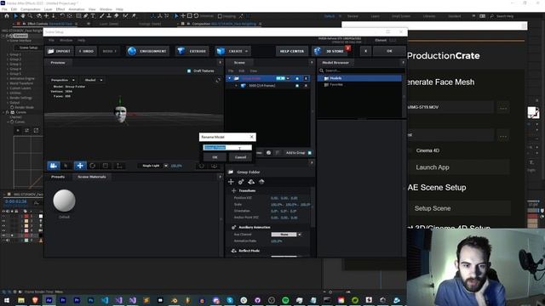Toggle visibility checkbox of the Group Folder row
Screen dimensions: 545x306
click(x=297, y=78)
